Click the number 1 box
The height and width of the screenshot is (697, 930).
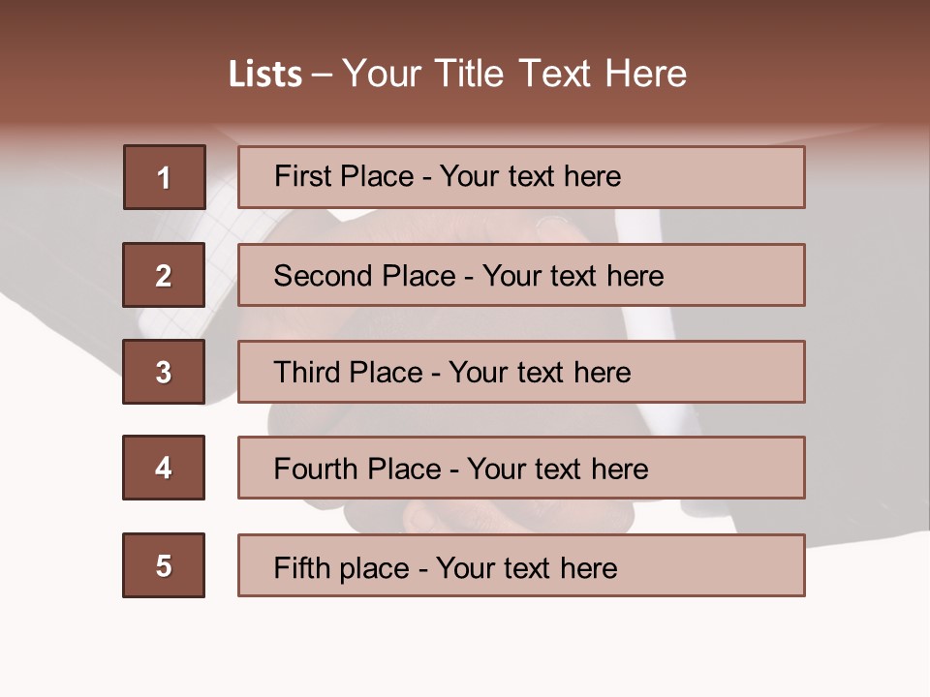point(164,177)
